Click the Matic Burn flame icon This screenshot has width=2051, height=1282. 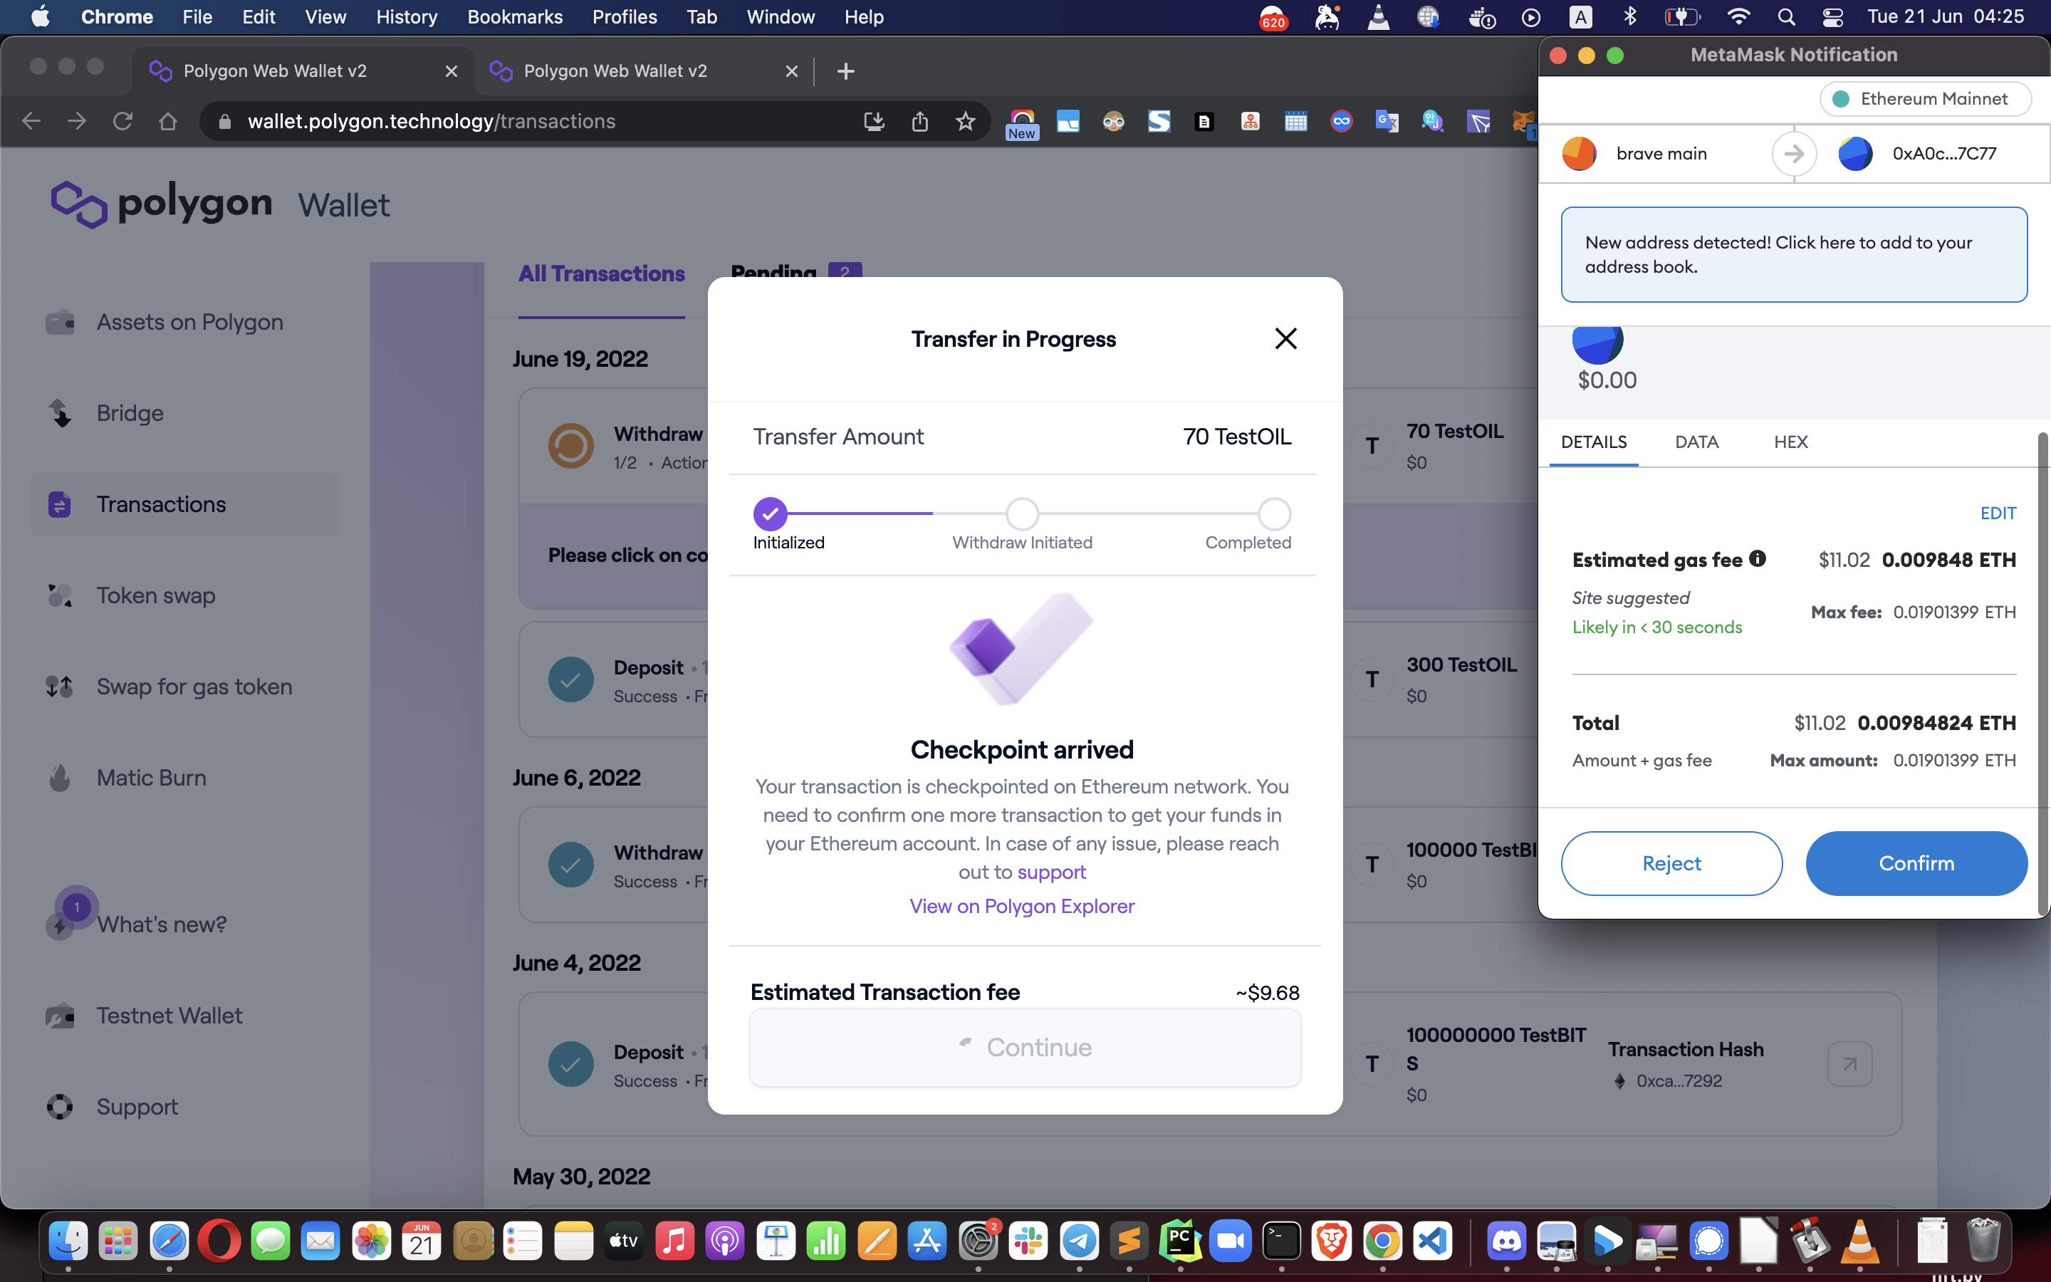pyautogui.click(x=59, y=778)
